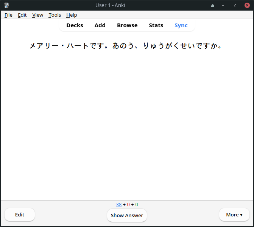The height and width of the screenshot is (227, 254).
Task: Minimize the Anki window
Action: point(223,5)
